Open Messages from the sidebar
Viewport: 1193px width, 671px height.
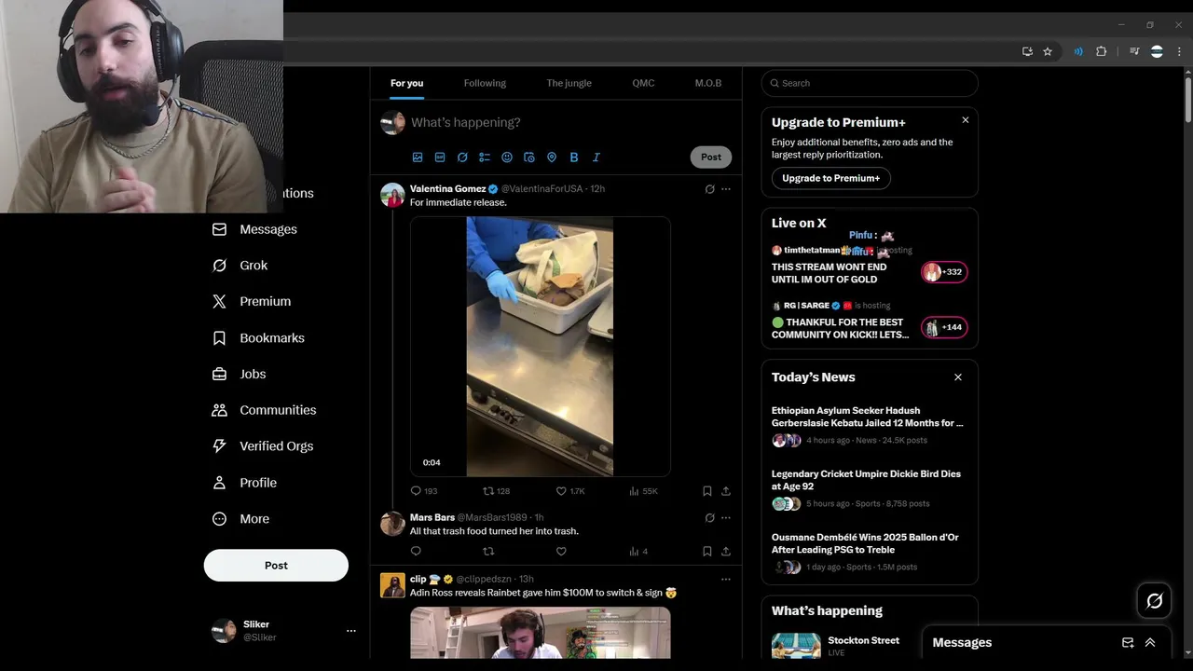(254, 229)
